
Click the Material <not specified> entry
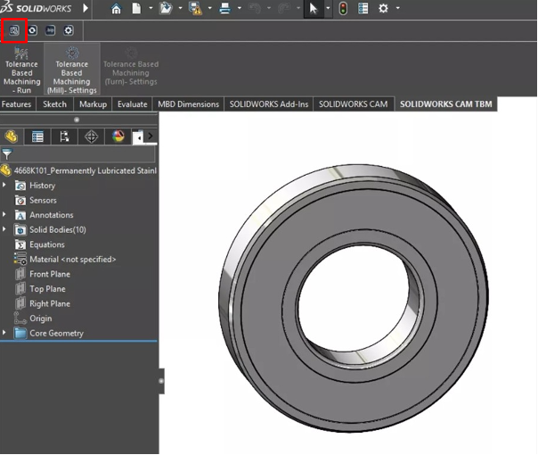72,260
